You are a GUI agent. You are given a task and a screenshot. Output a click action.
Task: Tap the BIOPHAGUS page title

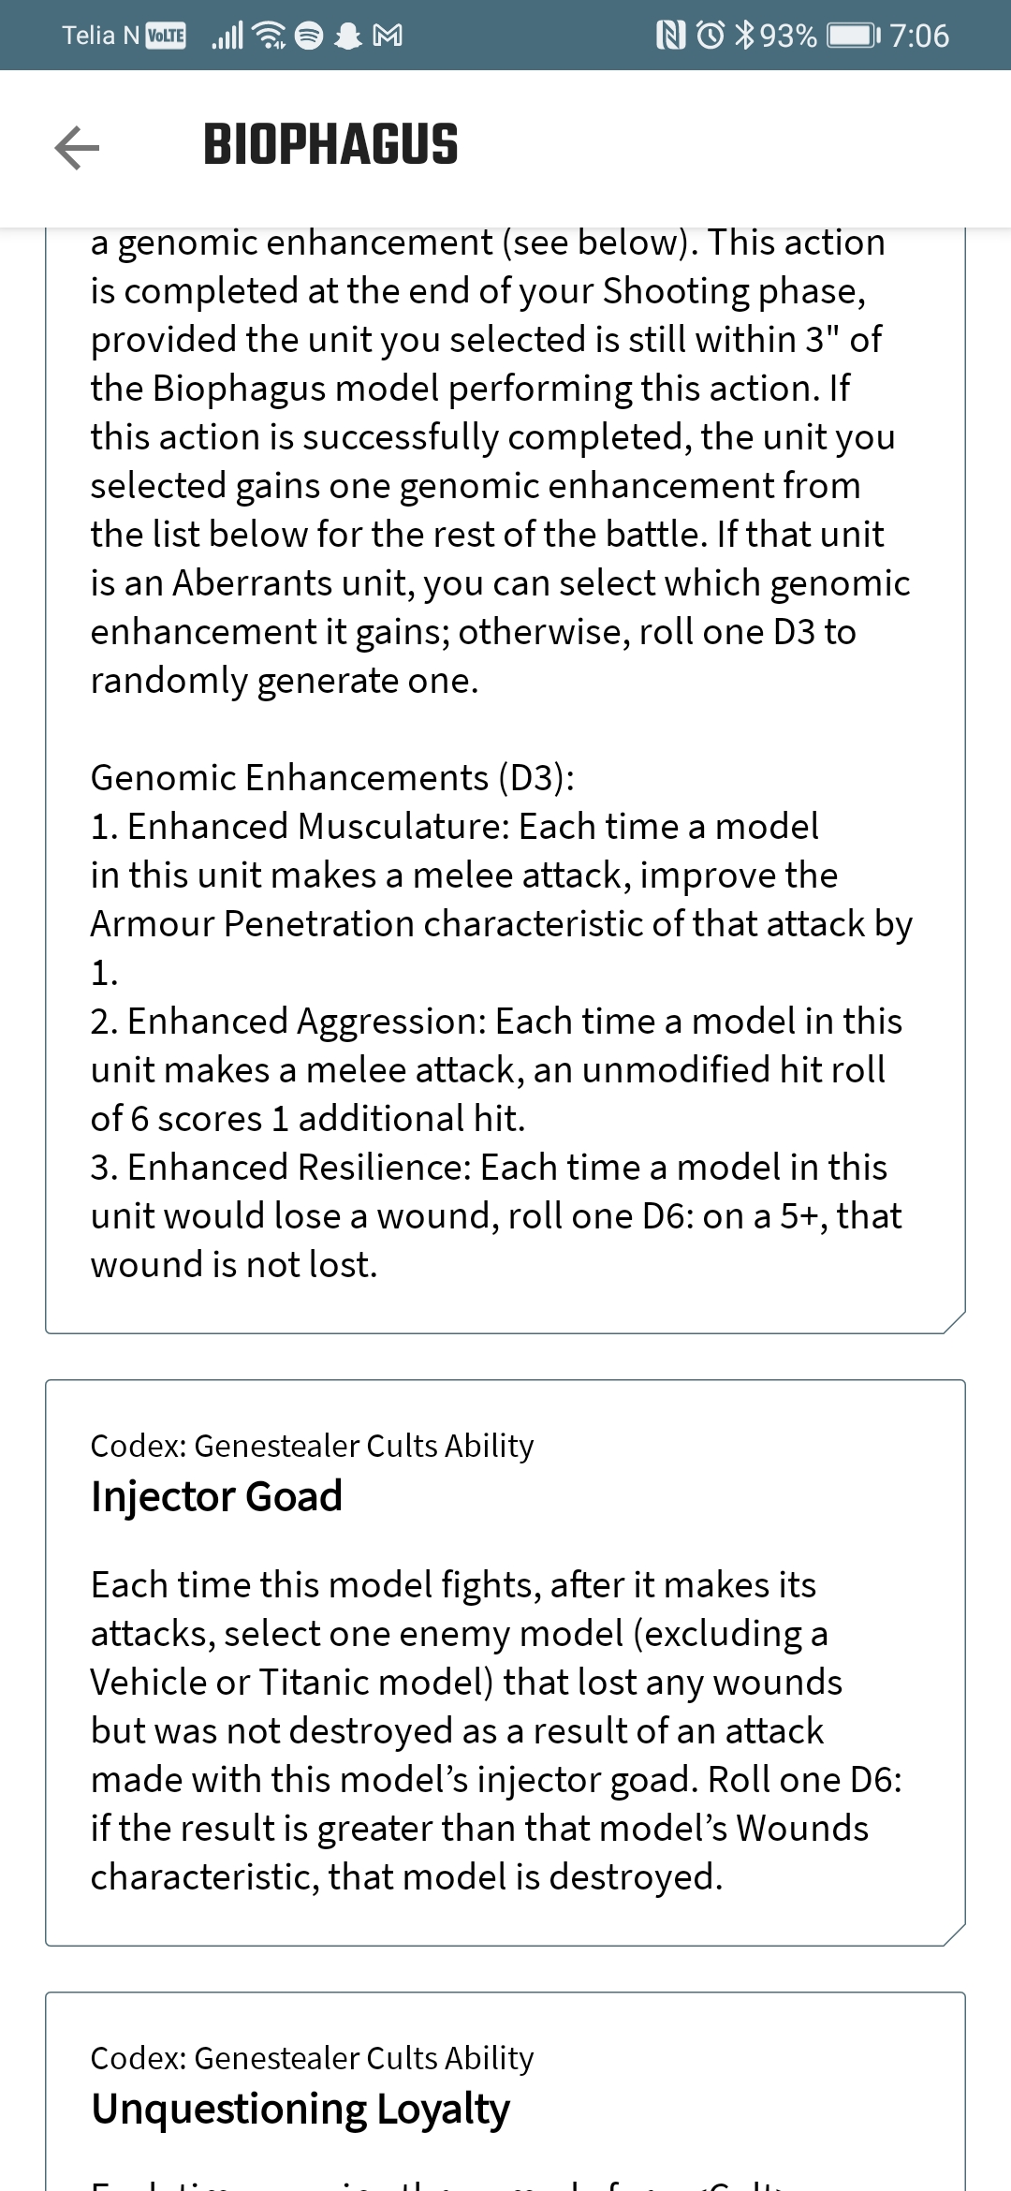(330, 145)
